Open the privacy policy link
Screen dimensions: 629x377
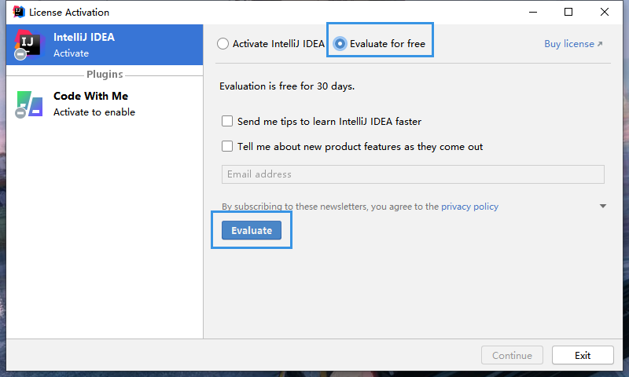click(469, 207)
